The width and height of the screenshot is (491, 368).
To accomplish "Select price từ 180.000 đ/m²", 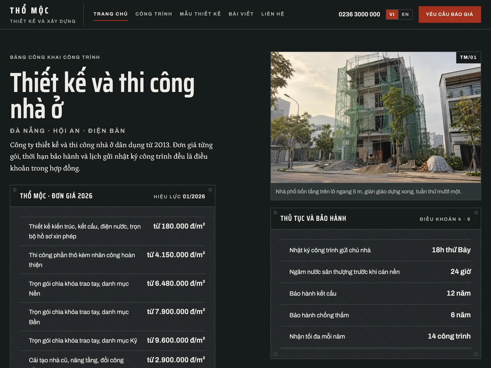I will [x=179, y=226].
